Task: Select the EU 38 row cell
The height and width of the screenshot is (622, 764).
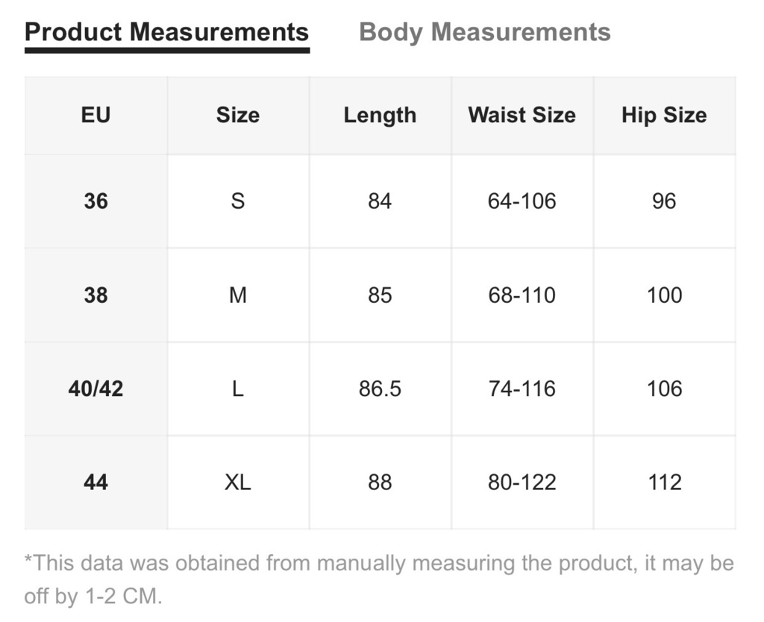Action: 96,295
